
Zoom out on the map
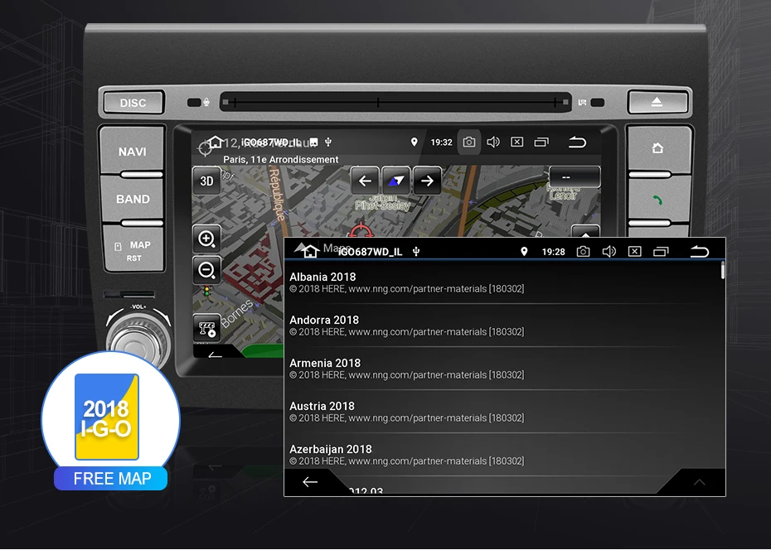coord(206,269)
